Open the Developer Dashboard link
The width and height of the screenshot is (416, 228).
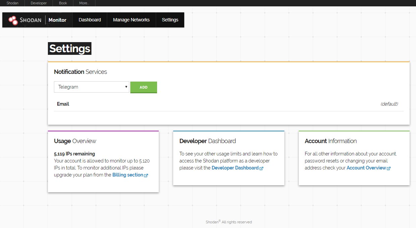tap(235, 168)
